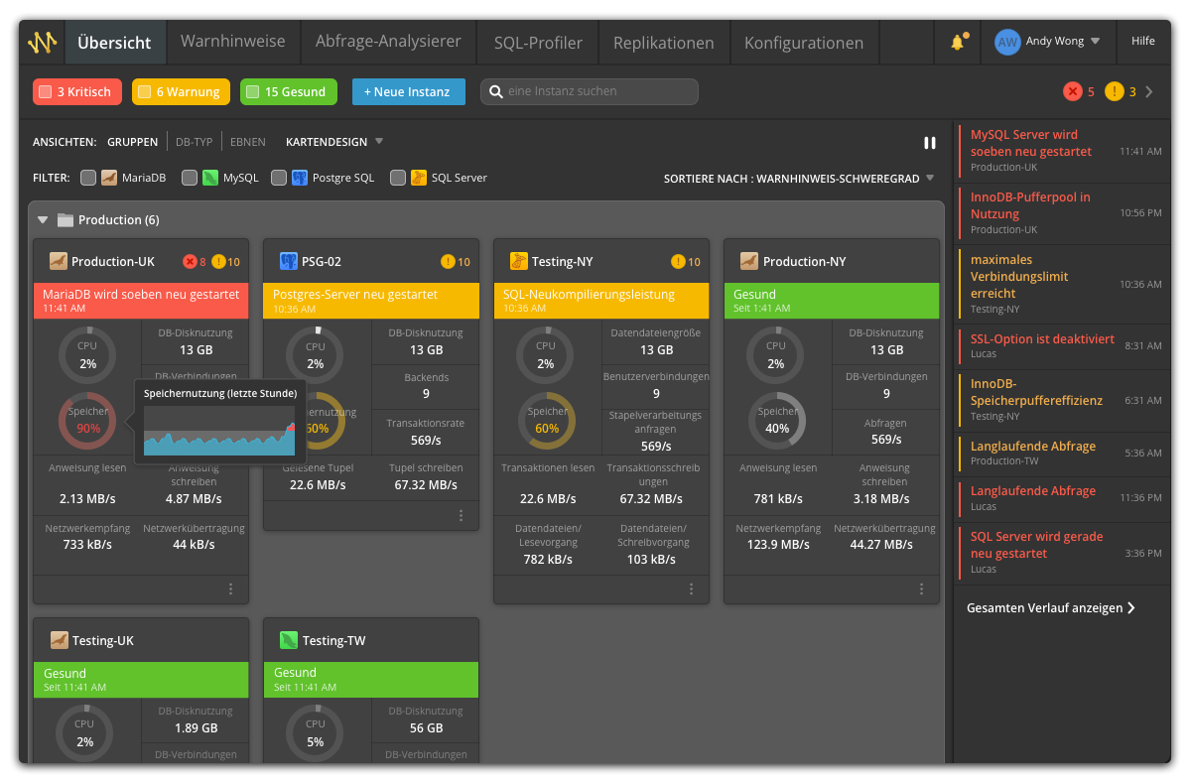
Task: Click the + Neue Instanz button
Action: tap(409, 92)
